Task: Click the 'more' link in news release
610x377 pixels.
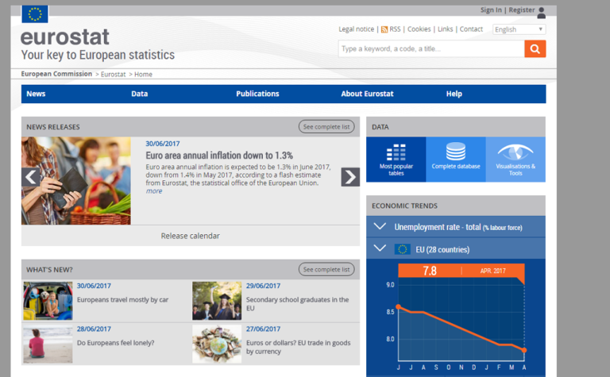Action: click(154, 191)
